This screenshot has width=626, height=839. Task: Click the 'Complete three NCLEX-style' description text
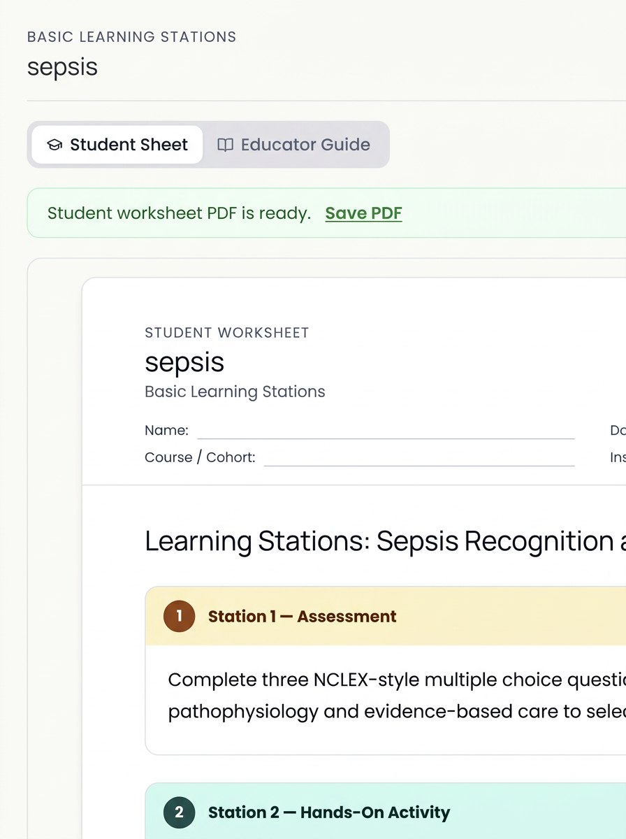[397, 696]
